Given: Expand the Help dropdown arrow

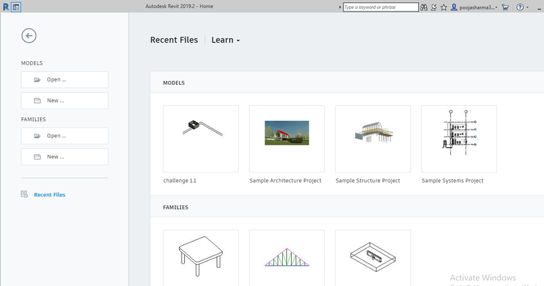Looking at the screenshot, I should pos(528,7).
